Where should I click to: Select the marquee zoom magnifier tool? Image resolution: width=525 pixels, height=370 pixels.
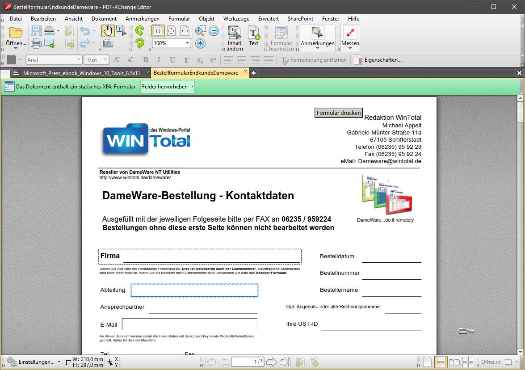click(200, 31)
